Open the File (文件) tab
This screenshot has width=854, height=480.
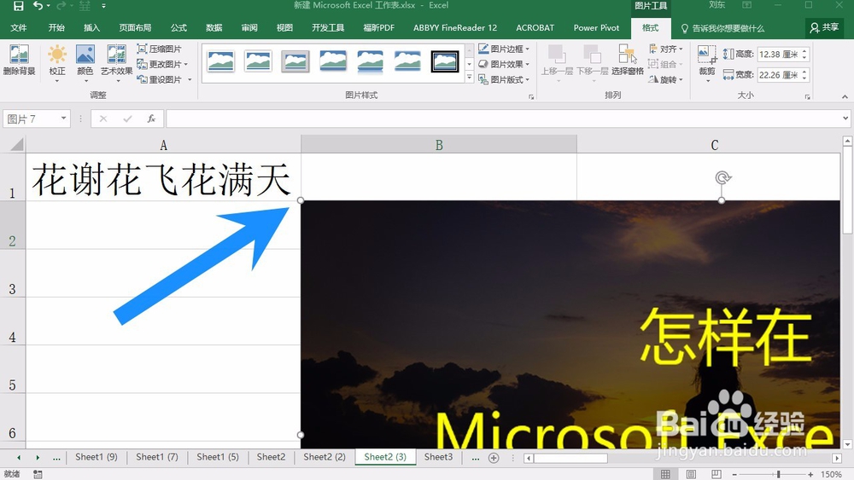pyautogui.click(x=19, y=28)
